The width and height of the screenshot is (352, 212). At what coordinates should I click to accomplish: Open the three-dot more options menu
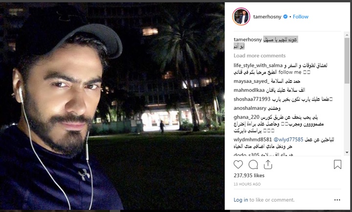pyautogui.click(x=337, y=200)
